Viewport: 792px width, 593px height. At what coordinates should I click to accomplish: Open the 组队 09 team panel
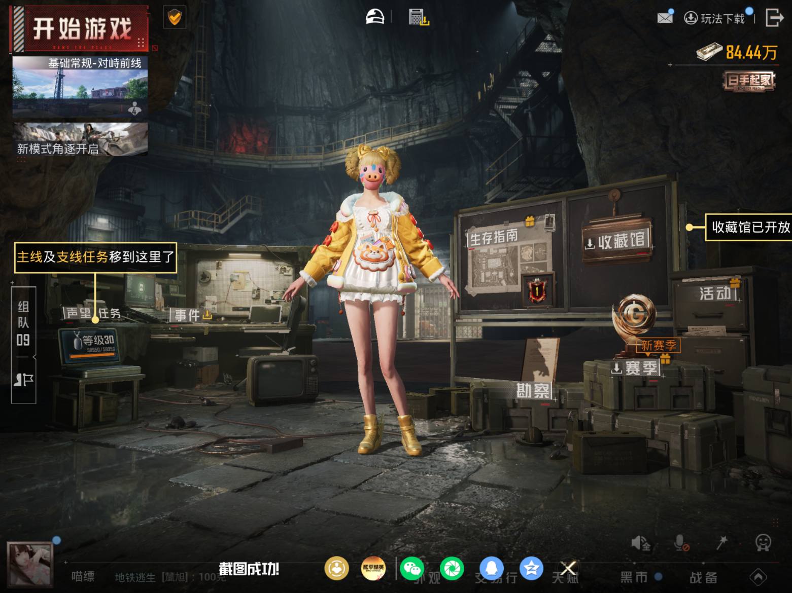coord(23,323)
